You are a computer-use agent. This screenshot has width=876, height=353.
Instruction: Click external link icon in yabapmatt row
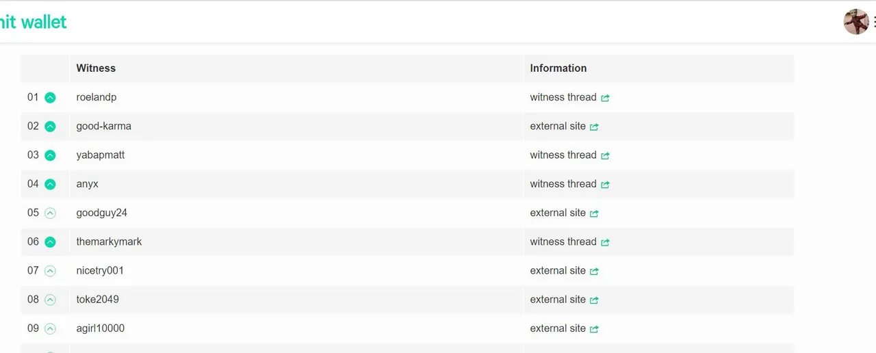(605, 156)
